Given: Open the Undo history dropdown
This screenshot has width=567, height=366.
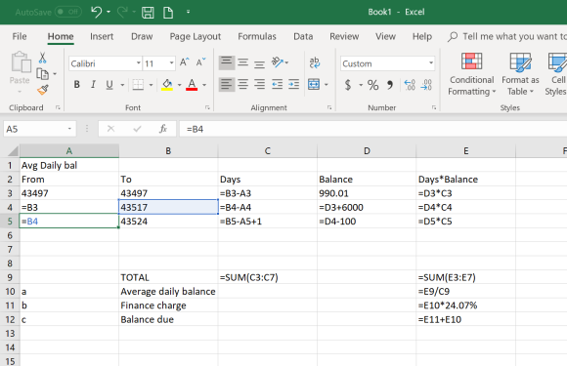Looking at the screenshot, I should click(x=109, y=12).
